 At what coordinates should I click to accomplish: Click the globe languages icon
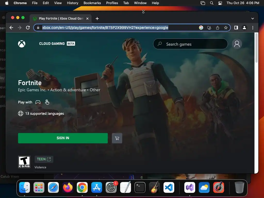click(21, 113)
